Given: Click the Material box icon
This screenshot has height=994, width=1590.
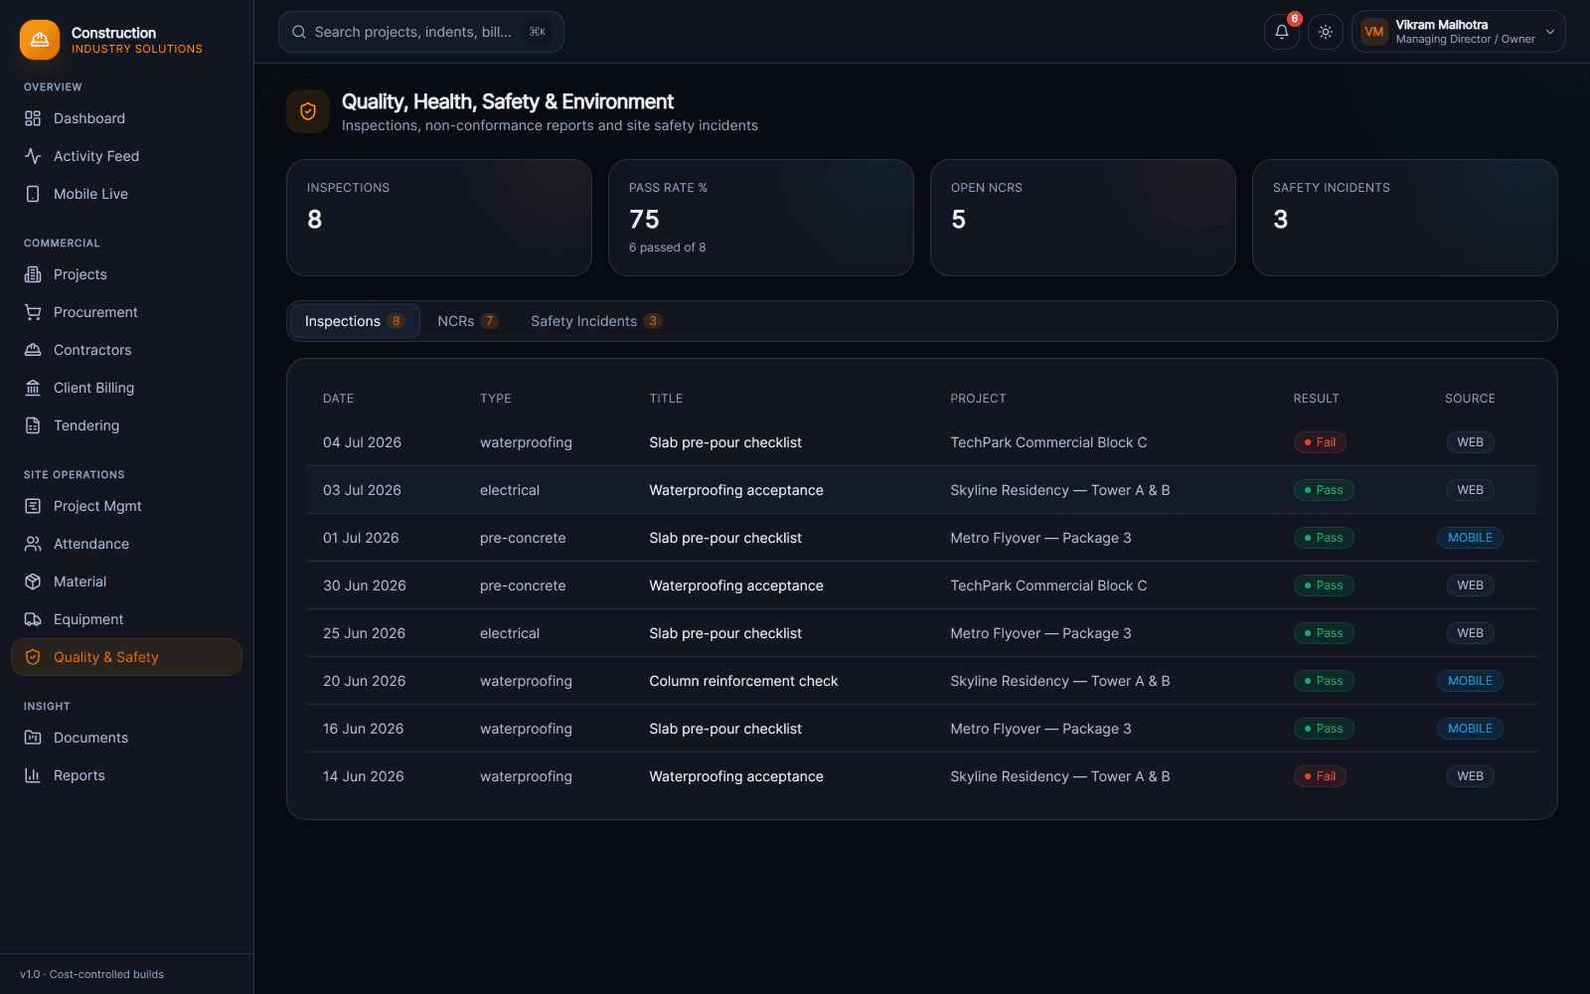Looking at the screenshot, I should click(33, 581).
